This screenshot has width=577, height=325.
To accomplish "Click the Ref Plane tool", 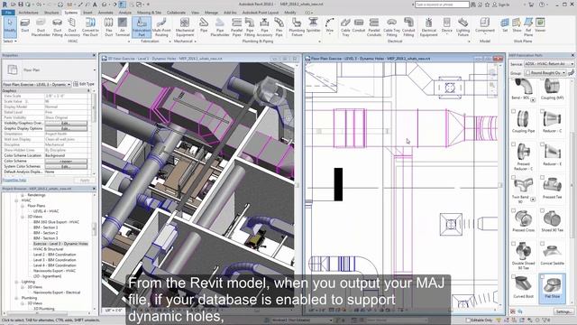I will 528,26.
